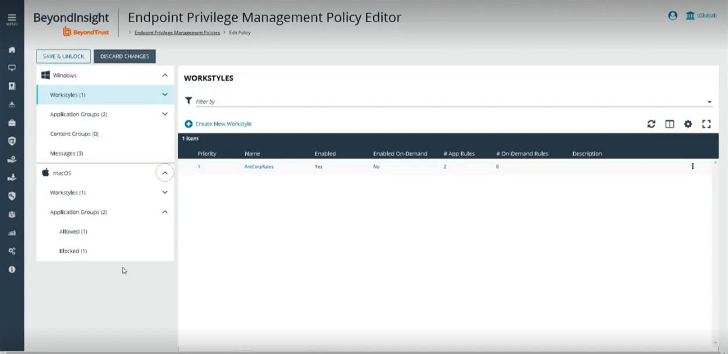Viewport: 728px width, 354px height.
Task: Open the AntCorpRules row actions menu
Action: click(x=692, y=166)
